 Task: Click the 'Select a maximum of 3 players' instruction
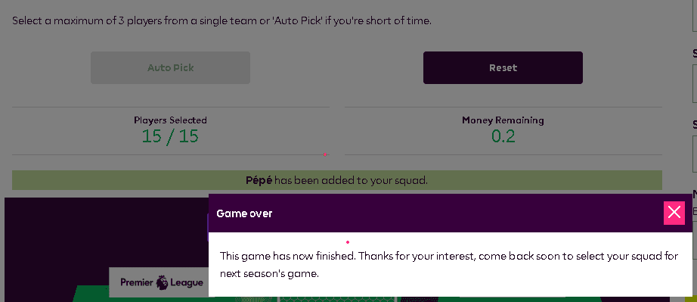(221, 20)
